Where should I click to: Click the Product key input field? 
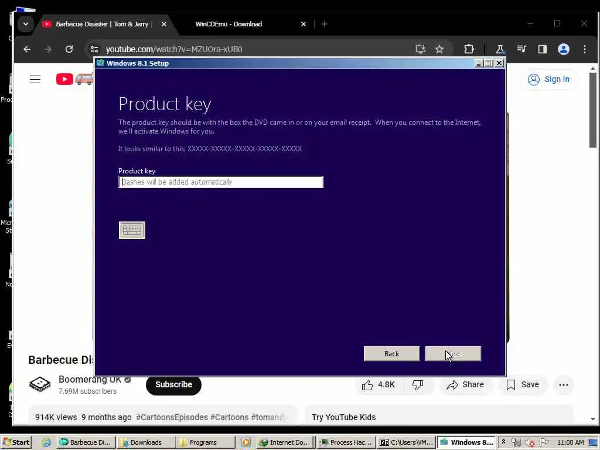[221, 182]
